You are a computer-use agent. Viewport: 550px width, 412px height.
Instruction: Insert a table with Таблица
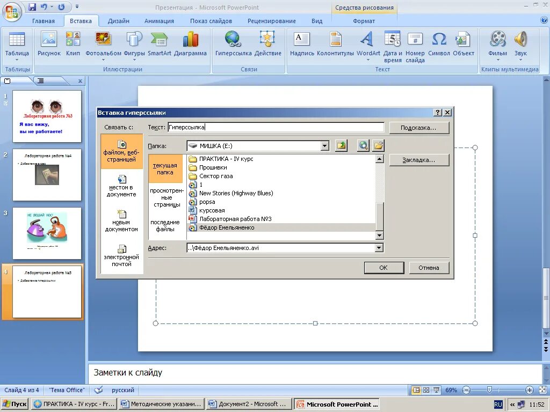click(x=17, y=45)
